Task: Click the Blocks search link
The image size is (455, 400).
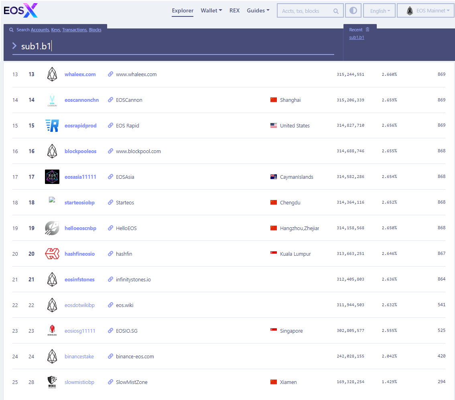Action: [95, 30]
